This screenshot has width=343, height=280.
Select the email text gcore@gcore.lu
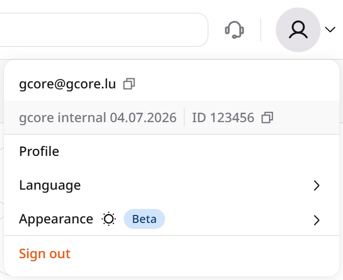click(x=68, y=84)
